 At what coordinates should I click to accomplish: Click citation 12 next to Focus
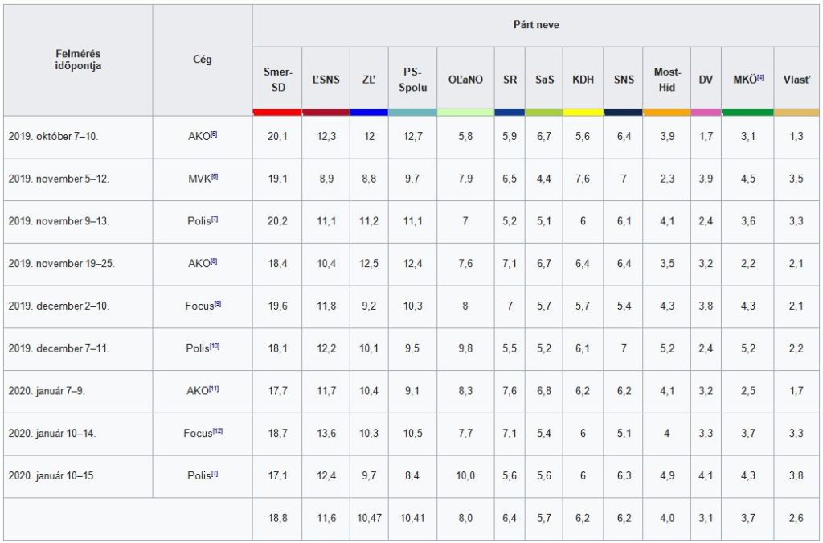tap(217, 432)
